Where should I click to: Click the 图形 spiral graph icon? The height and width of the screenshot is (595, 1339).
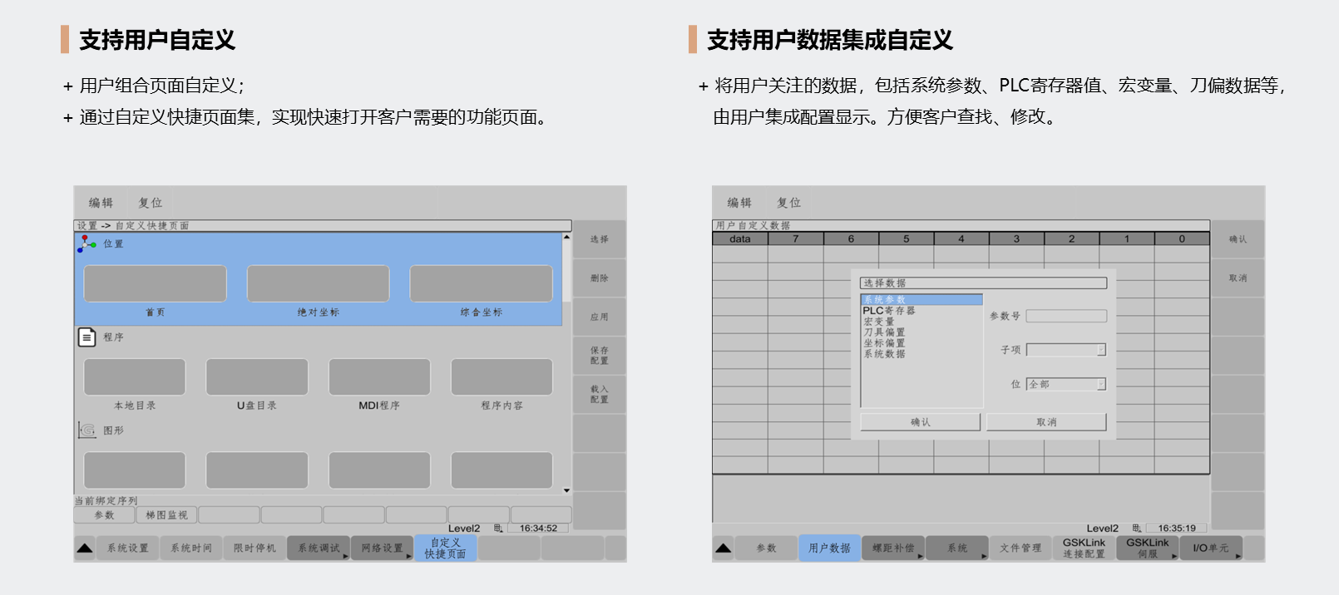pyautogui.click(x=86, y=430)
